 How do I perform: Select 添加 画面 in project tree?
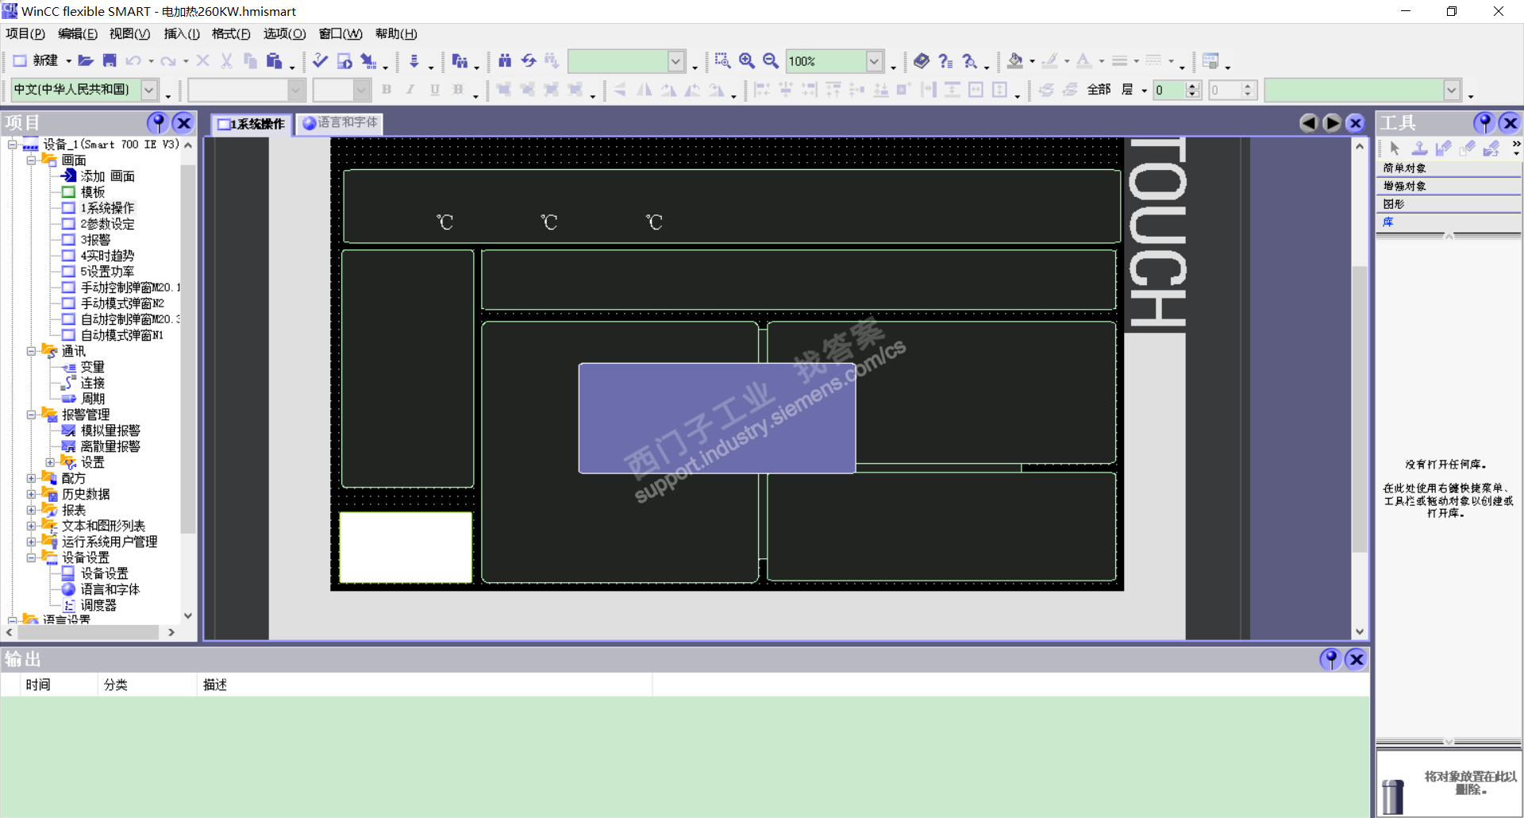pyautogui.click(x=107, y=176)
